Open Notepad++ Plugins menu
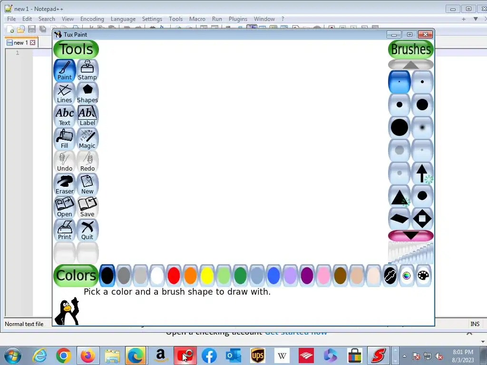This screenshot has width=487, height=365. [x=238, y=19]
